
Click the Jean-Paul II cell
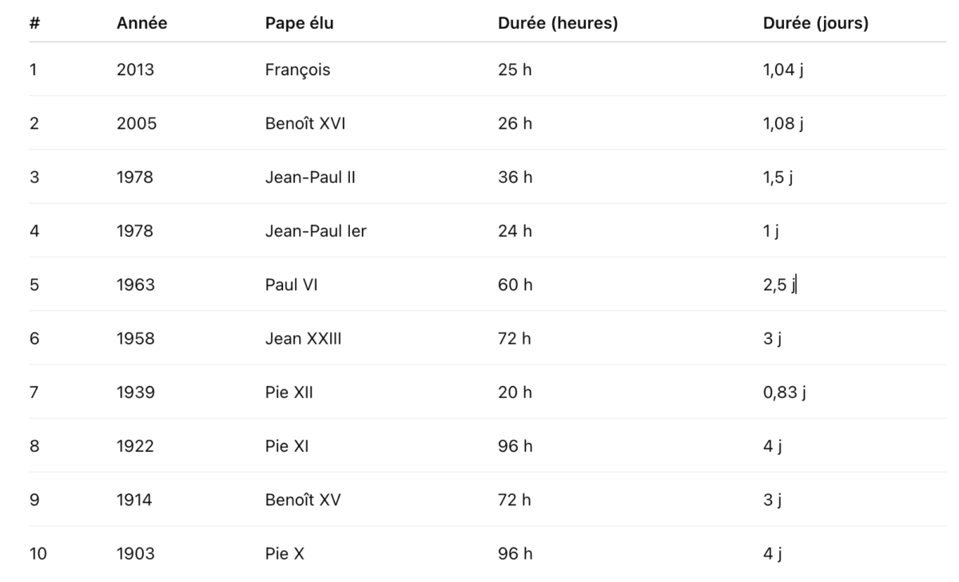[310, 177]
